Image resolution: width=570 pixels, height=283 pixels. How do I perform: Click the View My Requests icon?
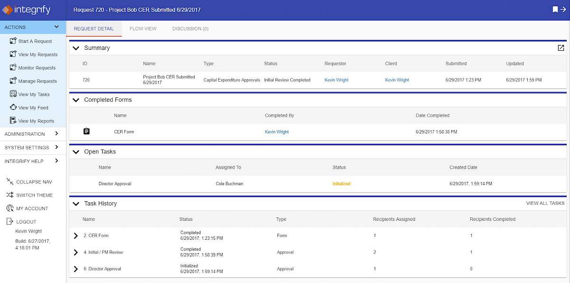pos(13,54)
